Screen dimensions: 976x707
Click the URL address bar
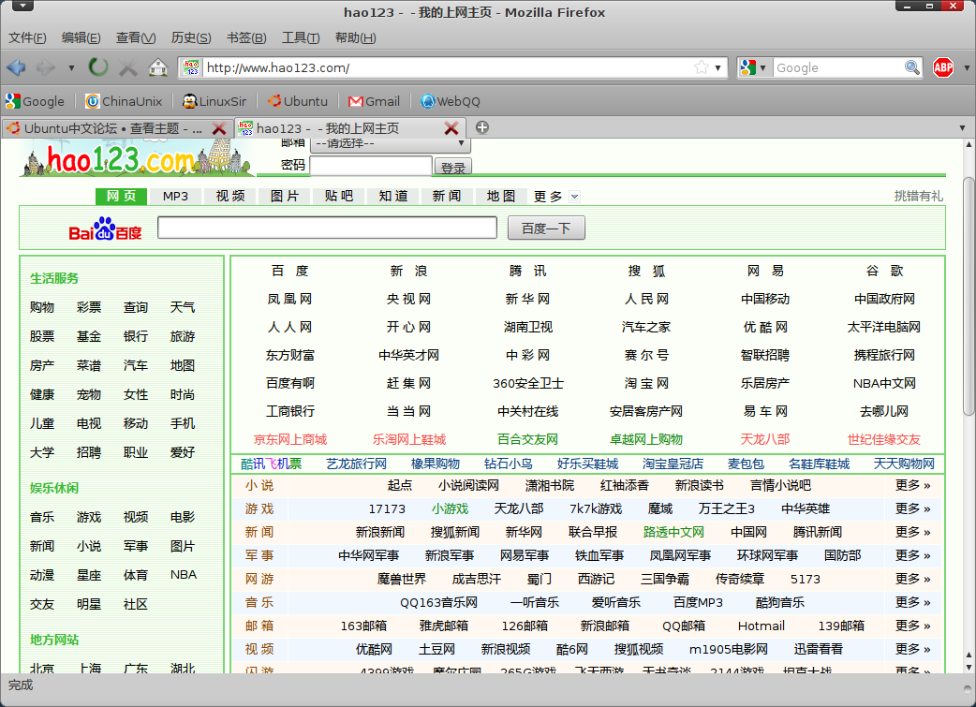[448, 67]
